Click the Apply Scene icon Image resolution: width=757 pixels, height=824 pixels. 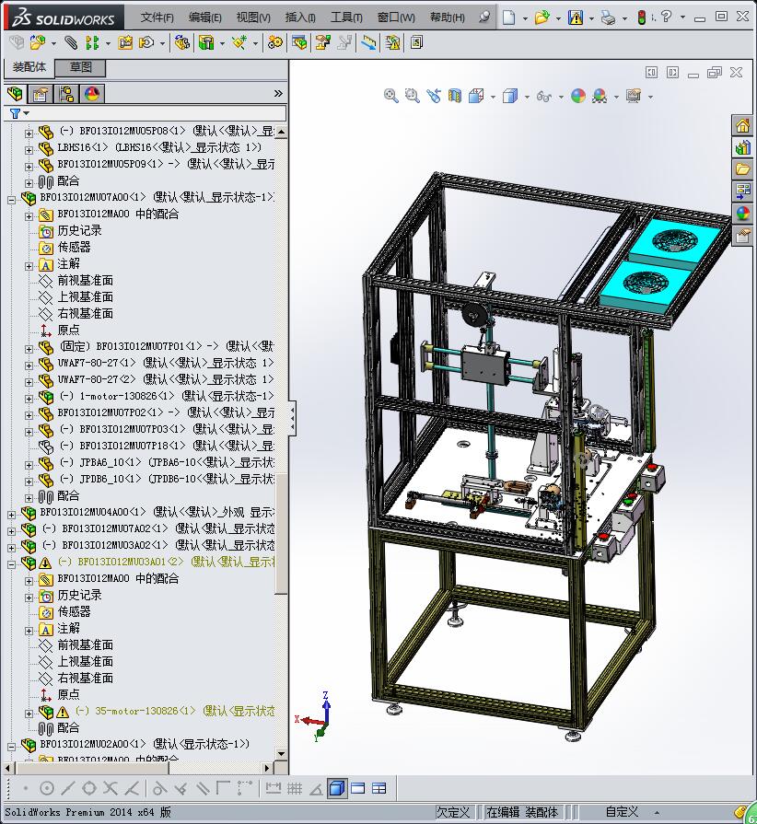pos(600,96)
